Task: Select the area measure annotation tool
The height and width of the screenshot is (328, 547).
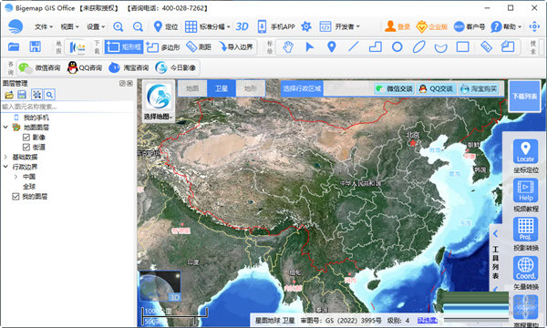Action: point(508,46)
